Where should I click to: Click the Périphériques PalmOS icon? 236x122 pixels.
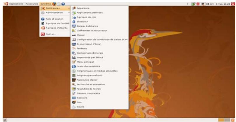click(74, 76)
